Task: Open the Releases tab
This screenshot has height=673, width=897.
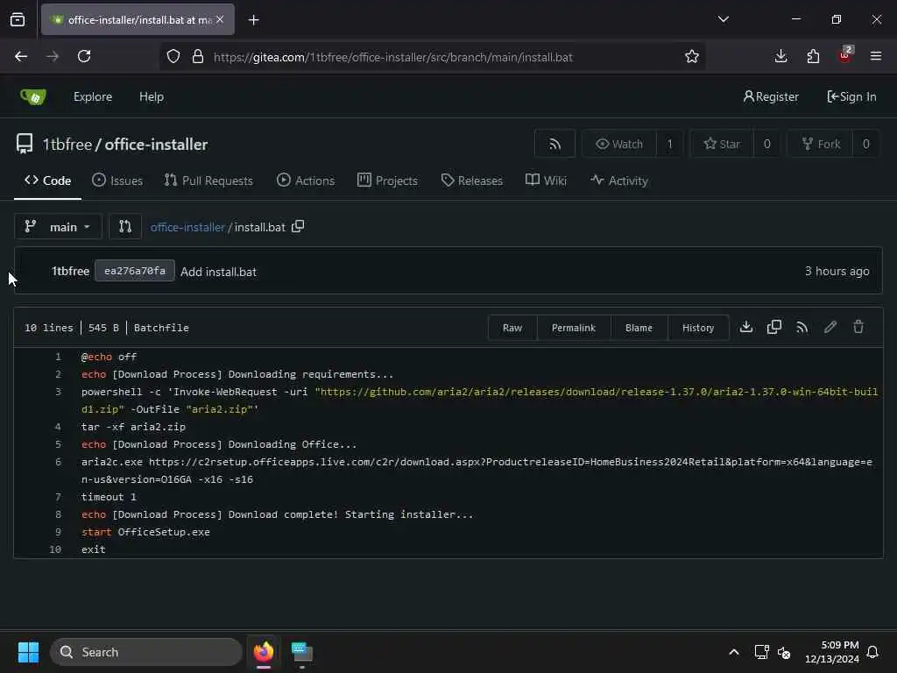Action: (471, 181)
